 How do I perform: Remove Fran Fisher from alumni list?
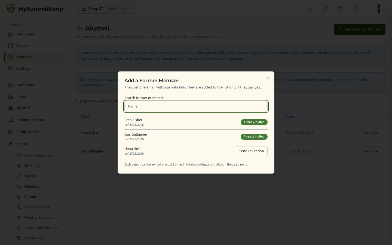pyautogui.click(x=371, y=133)
